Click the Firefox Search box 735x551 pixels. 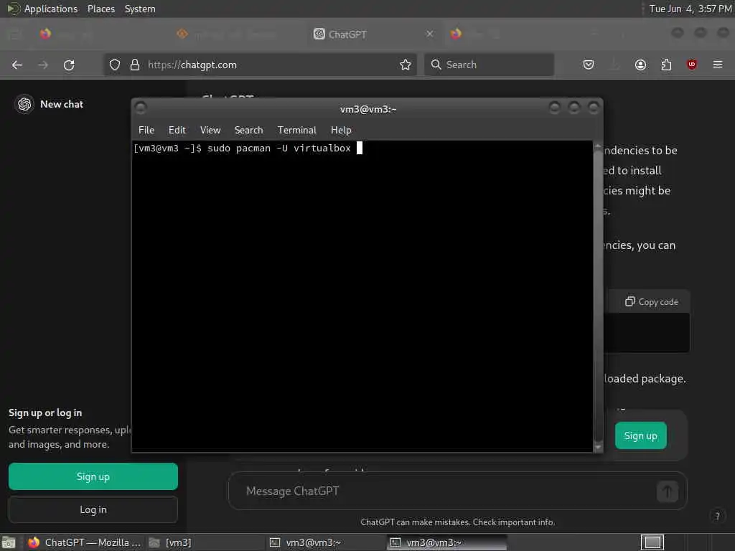(489, 65)
